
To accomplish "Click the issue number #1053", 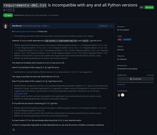I will (x=9, y=10).
